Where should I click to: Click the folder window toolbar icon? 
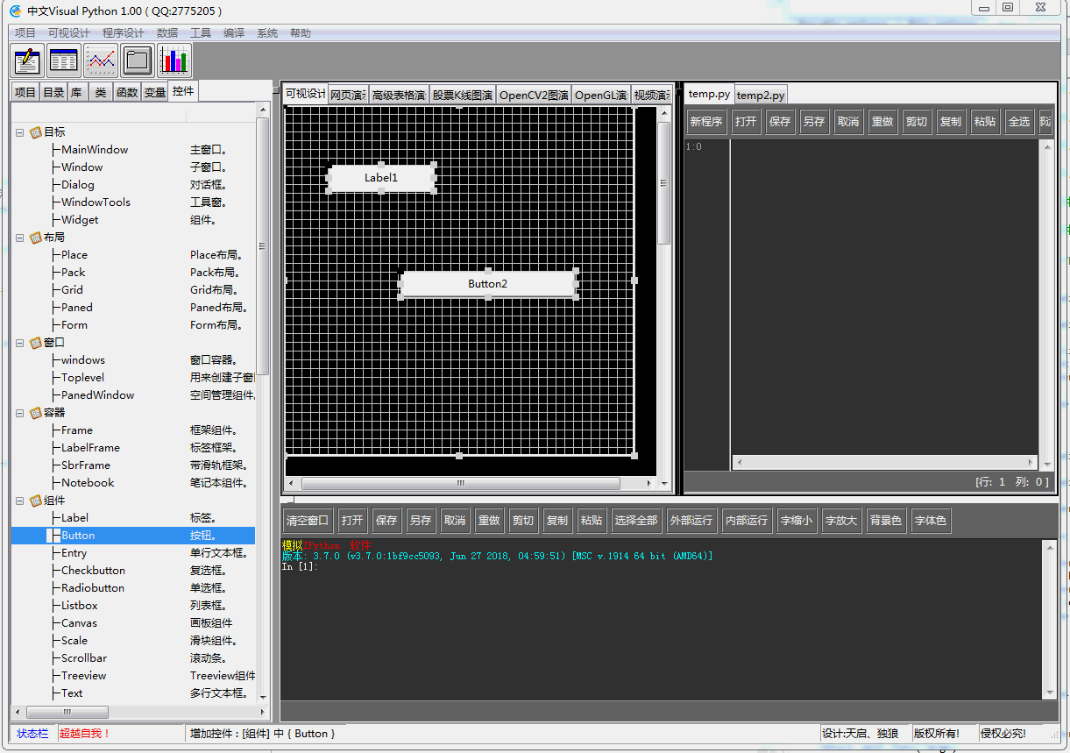pos(138,60)
